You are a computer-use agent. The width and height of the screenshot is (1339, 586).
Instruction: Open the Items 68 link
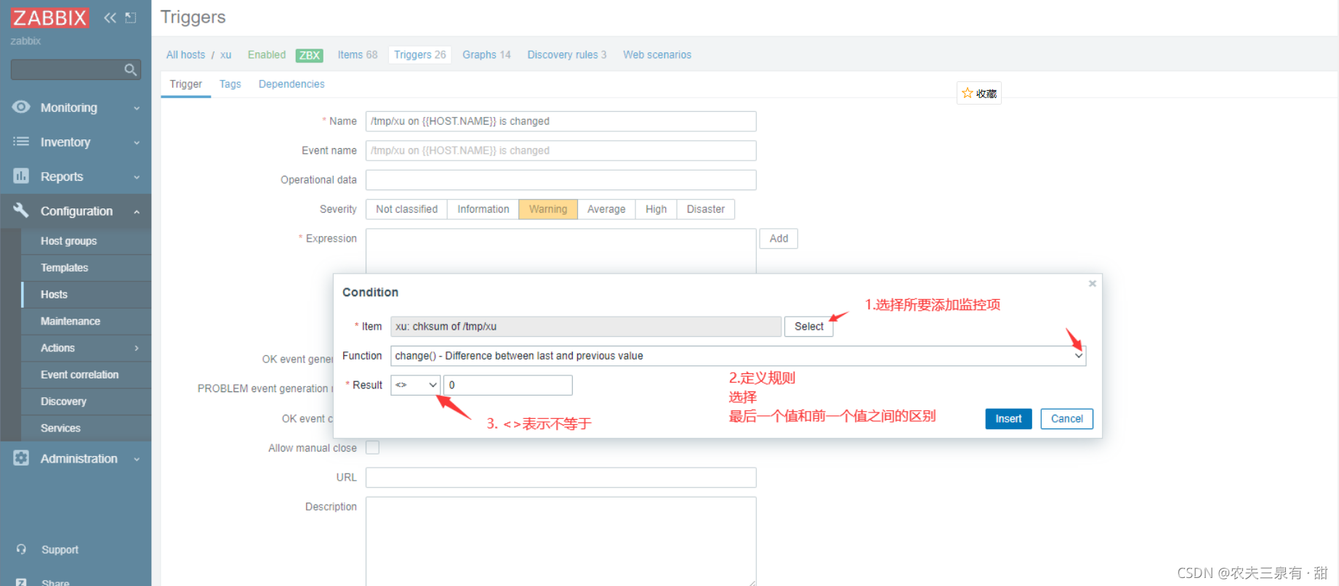pos(358,55)
